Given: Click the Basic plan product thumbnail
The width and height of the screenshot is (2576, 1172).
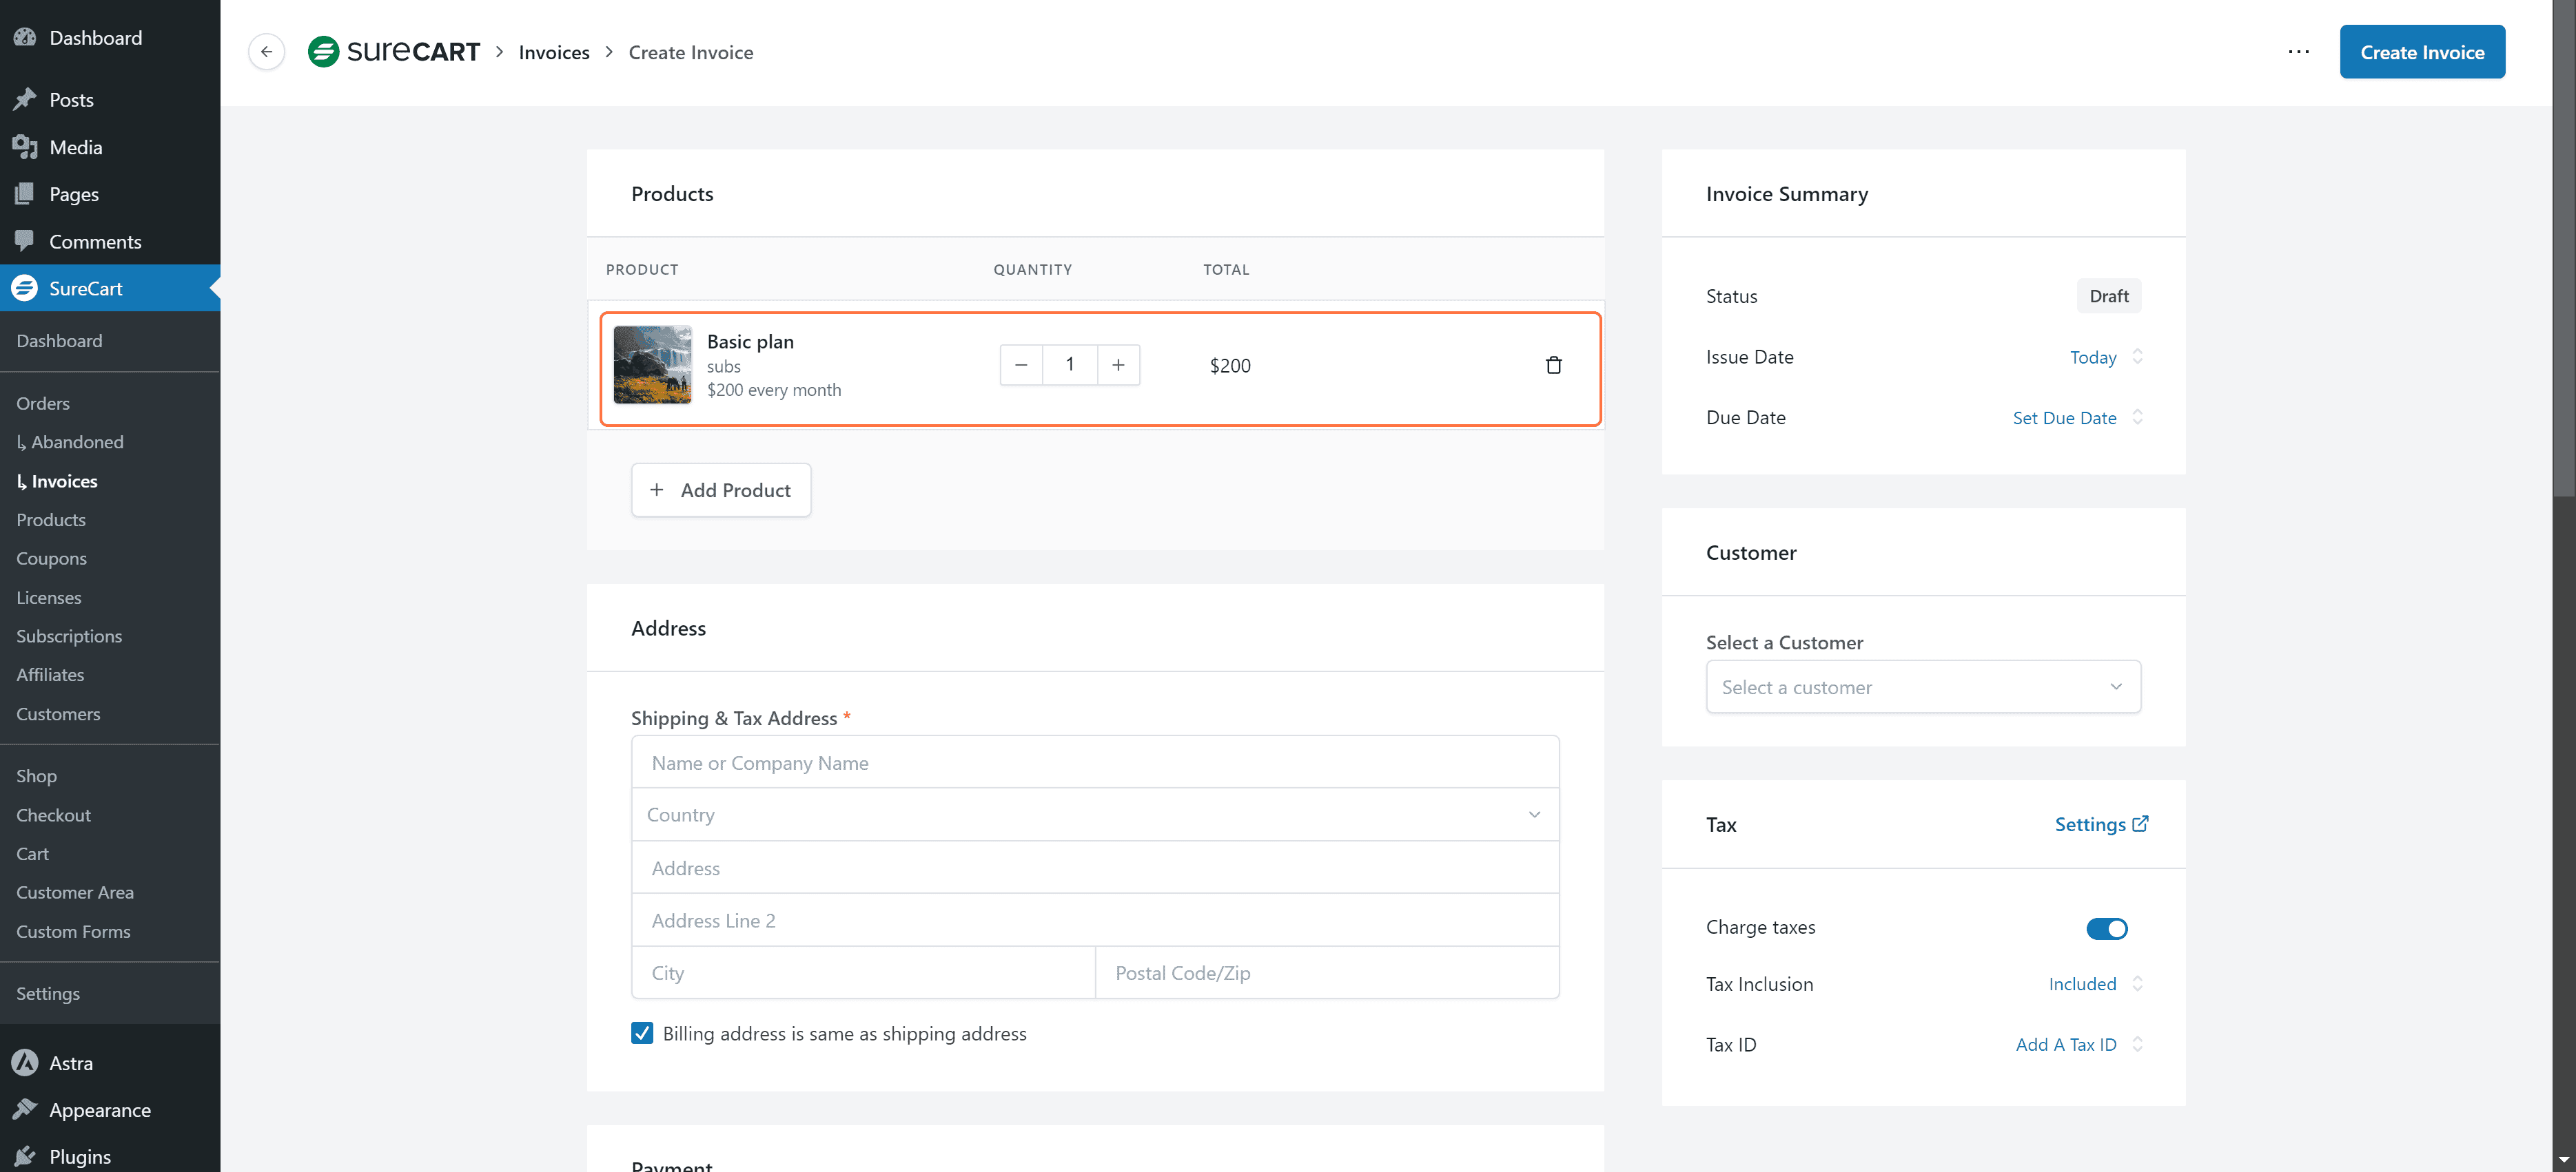Looking at the screenshot, I should pos(652,365).
